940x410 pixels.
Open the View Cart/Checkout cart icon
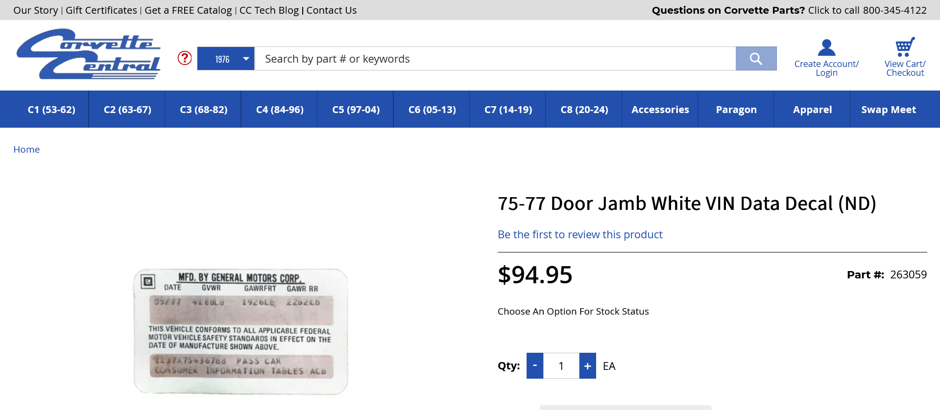point(905,47)
